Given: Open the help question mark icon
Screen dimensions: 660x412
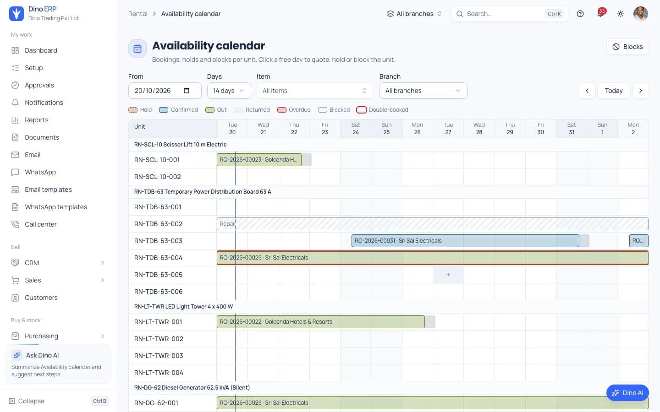Looking at the screenshot, I should pyautogui.click(x=580, y=14).
